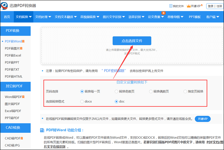Click the PDF转Word 功能介绍 heading icon

tap(42, 130)
